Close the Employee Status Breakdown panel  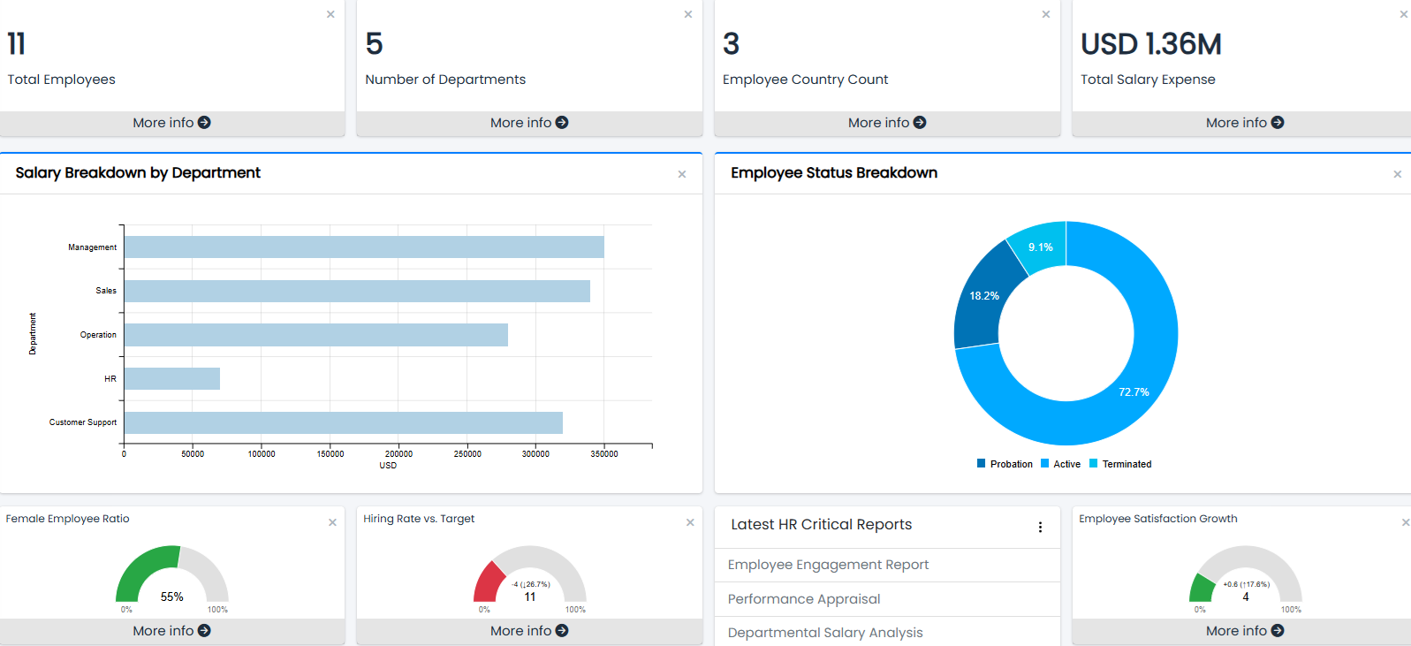coord(1398,174)
